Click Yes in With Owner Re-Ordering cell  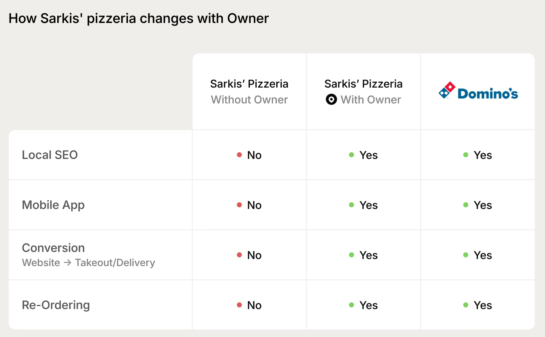click(x=369, y=305)
